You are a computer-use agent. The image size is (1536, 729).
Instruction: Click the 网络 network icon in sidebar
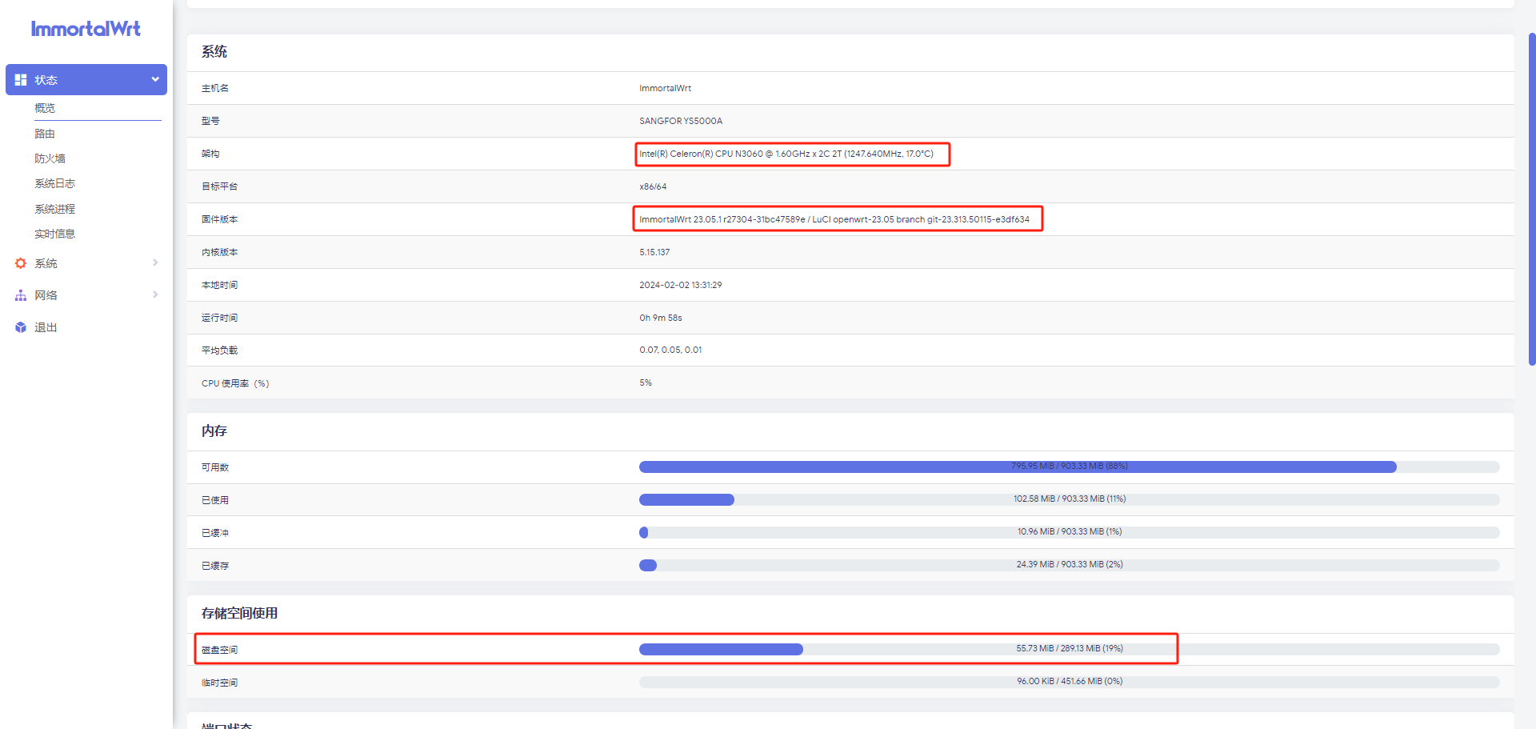[x=21, y=295]
